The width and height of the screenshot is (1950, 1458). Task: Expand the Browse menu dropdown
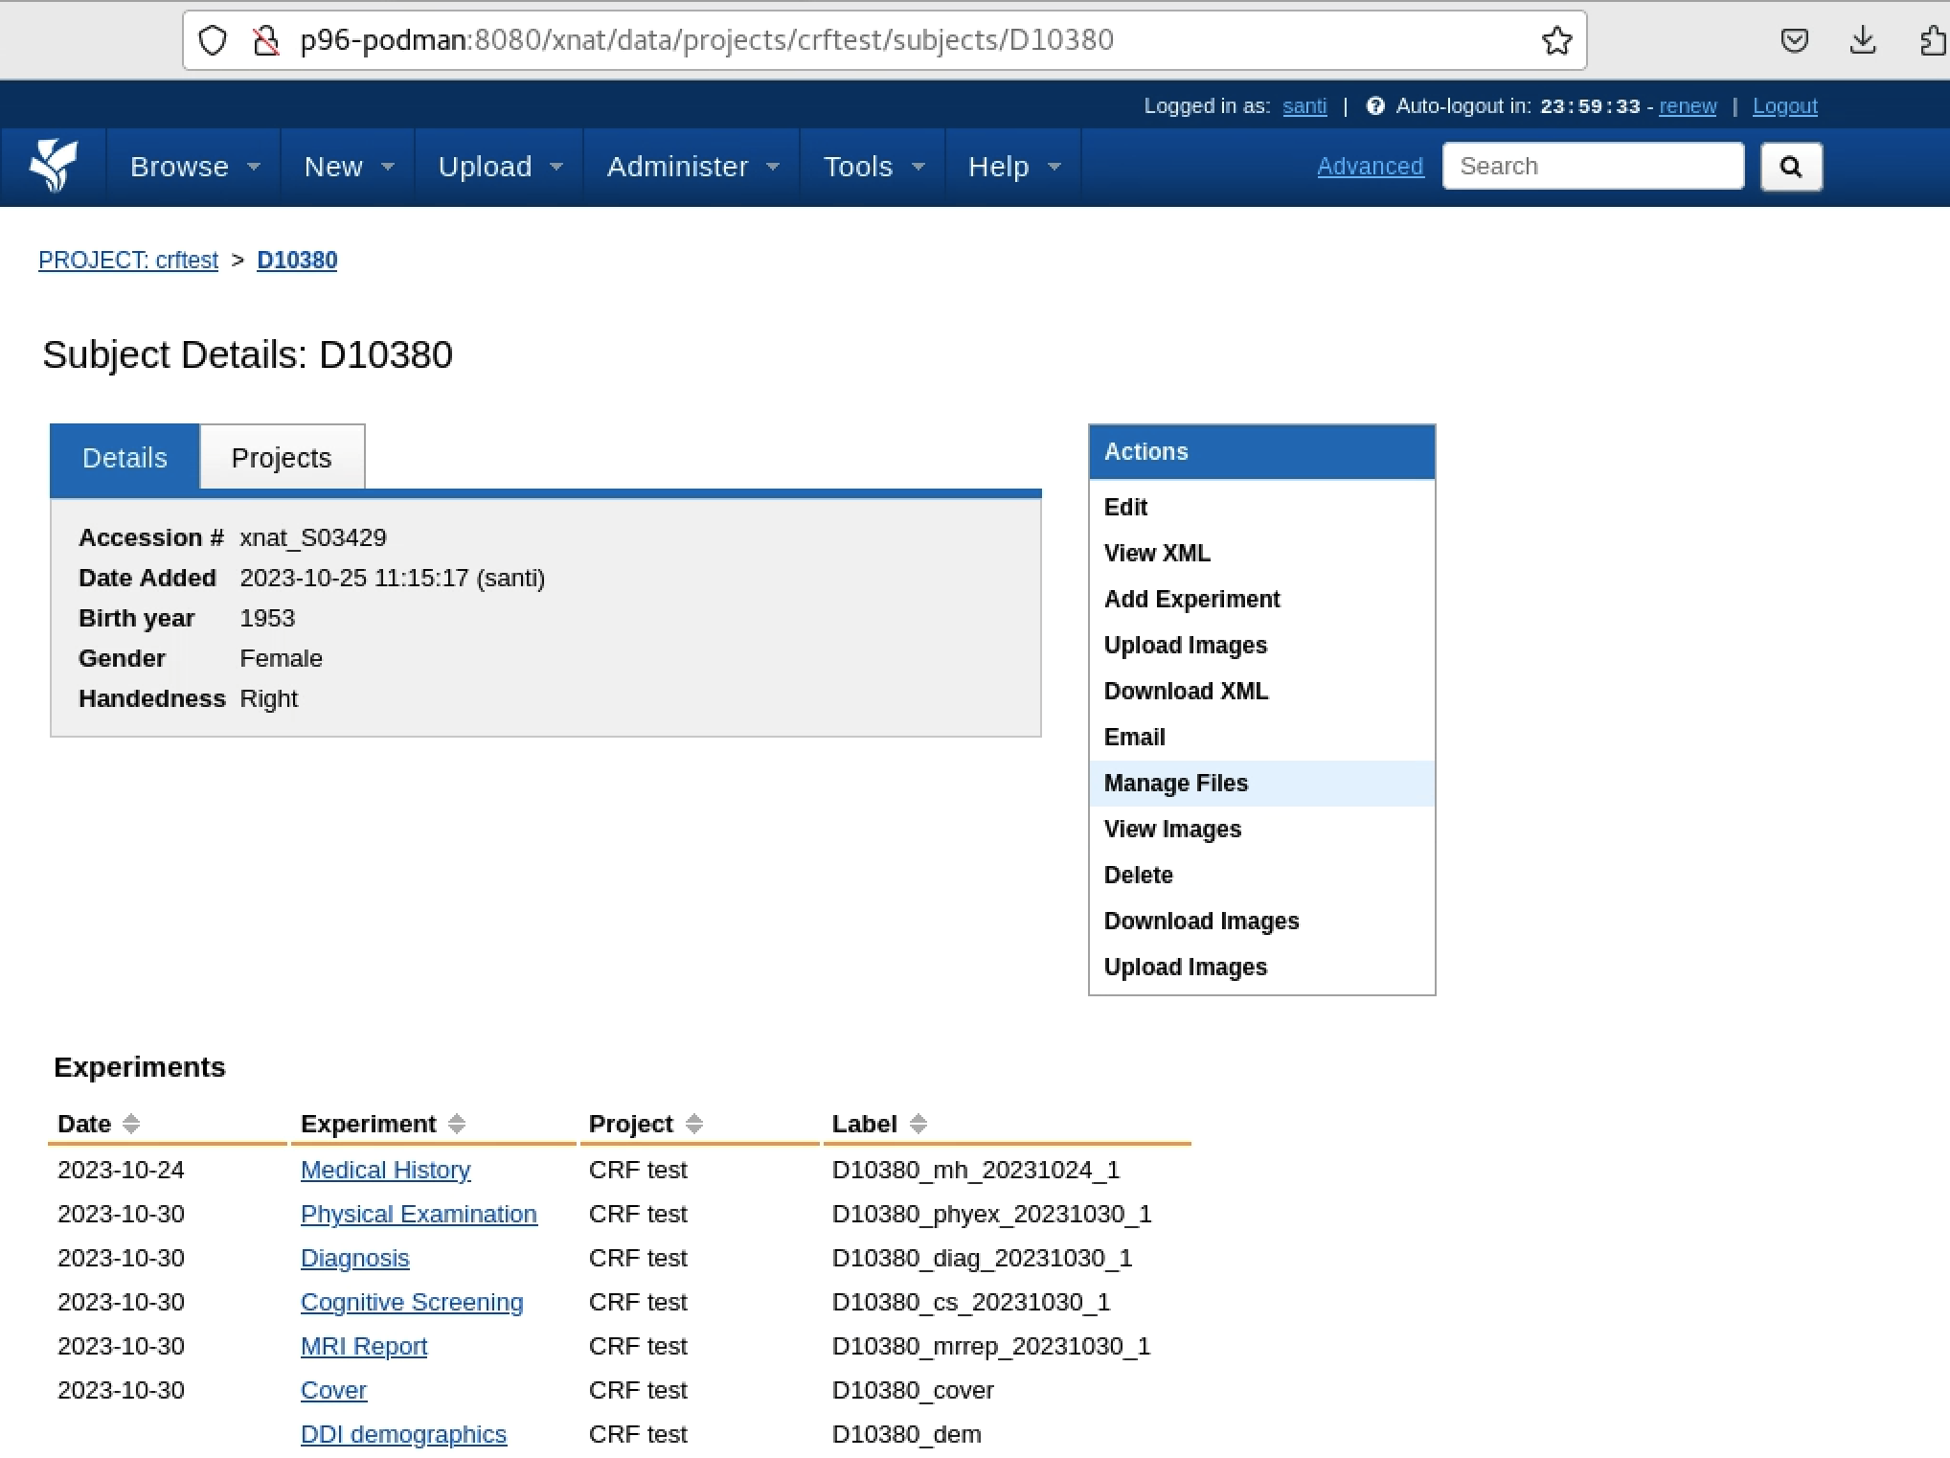pyautogui.click(x=192, y=166)
